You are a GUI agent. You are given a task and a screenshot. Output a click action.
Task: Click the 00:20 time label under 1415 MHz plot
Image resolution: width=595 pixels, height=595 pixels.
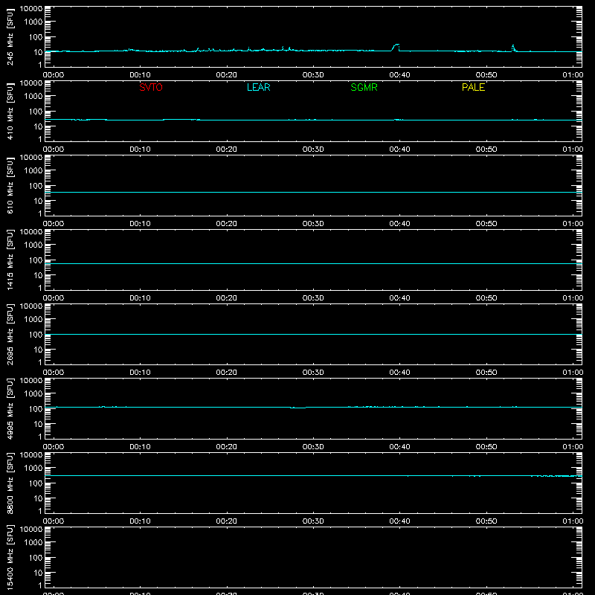click(x=227, y=298)
